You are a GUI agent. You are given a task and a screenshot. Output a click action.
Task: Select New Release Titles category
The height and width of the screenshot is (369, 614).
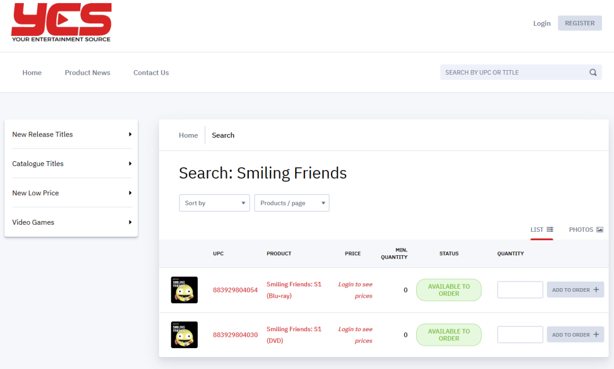click(x=43, y=134)
